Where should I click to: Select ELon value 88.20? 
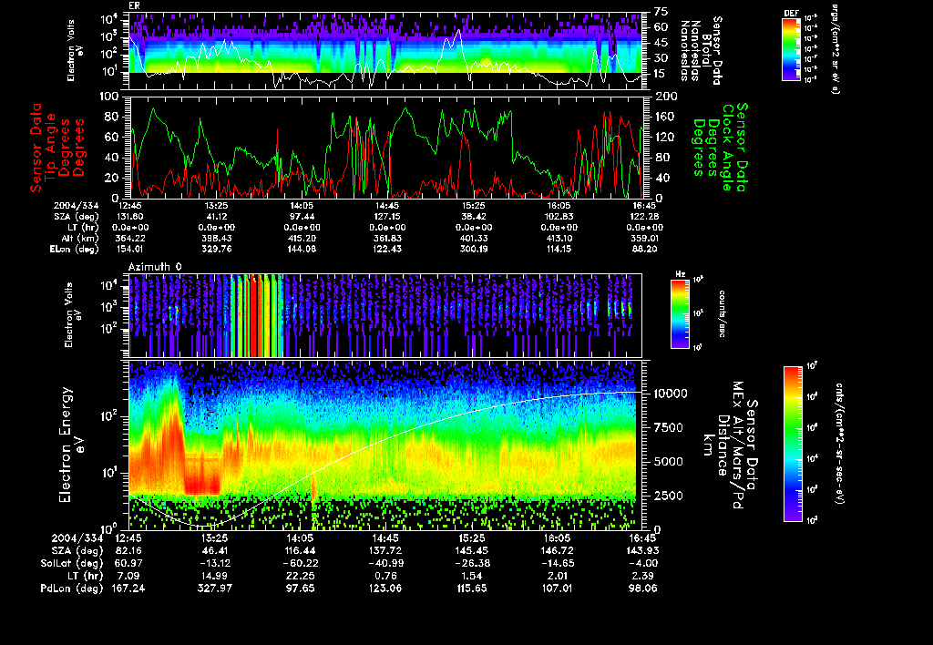pos(644,250)
